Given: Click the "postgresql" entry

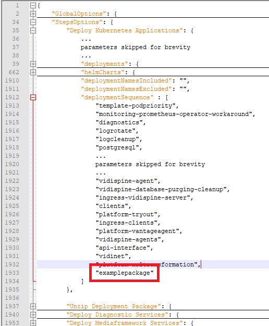Looking at the screenshot, I should pyautogui.click(x=117, y=147).
